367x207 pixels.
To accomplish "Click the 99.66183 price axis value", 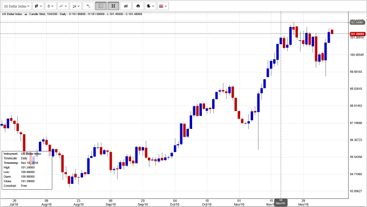I will (x=357, y=72).
